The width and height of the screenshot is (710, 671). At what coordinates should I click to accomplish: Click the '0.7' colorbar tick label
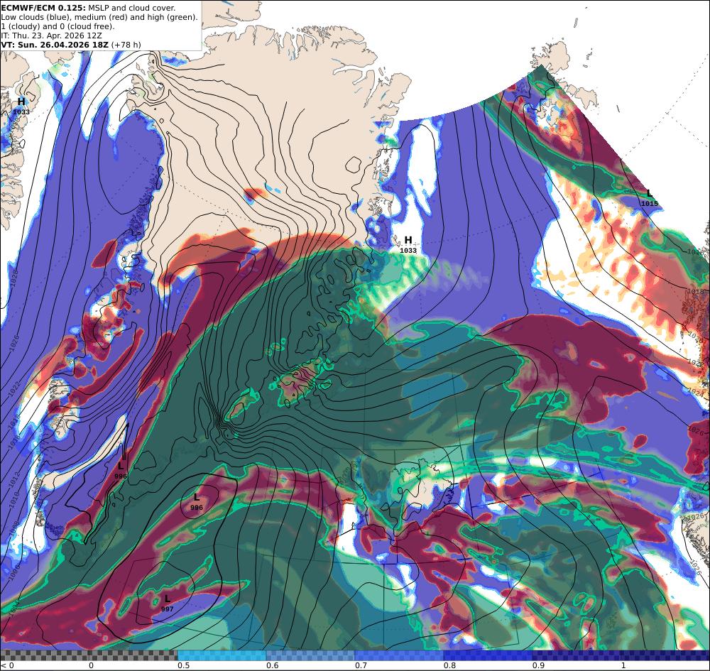point(361,665)
